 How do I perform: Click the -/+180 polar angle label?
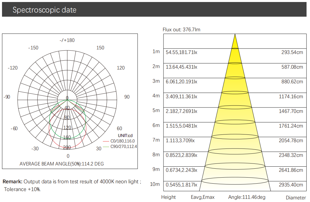click(x=67, y=40)
